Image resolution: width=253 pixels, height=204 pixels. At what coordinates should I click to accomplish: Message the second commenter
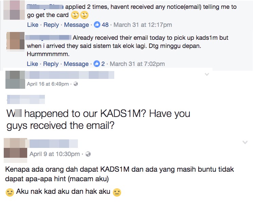(x=76, y=64)
